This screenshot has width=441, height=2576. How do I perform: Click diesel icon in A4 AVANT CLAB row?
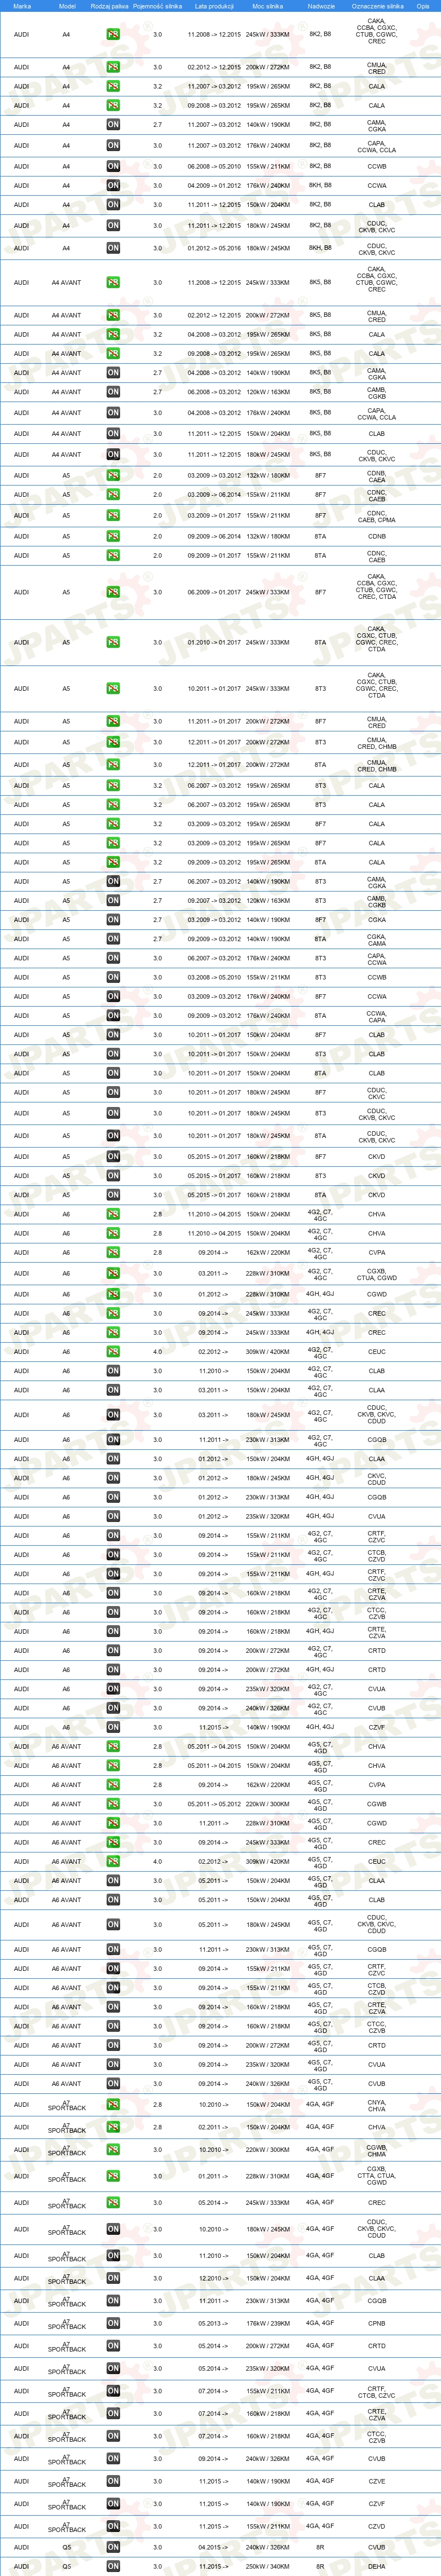coord(113,433)
